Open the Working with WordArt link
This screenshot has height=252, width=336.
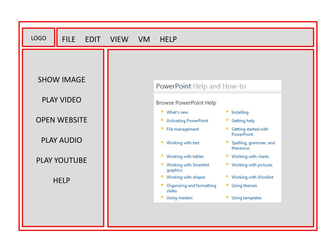click(x=252, y=177)
